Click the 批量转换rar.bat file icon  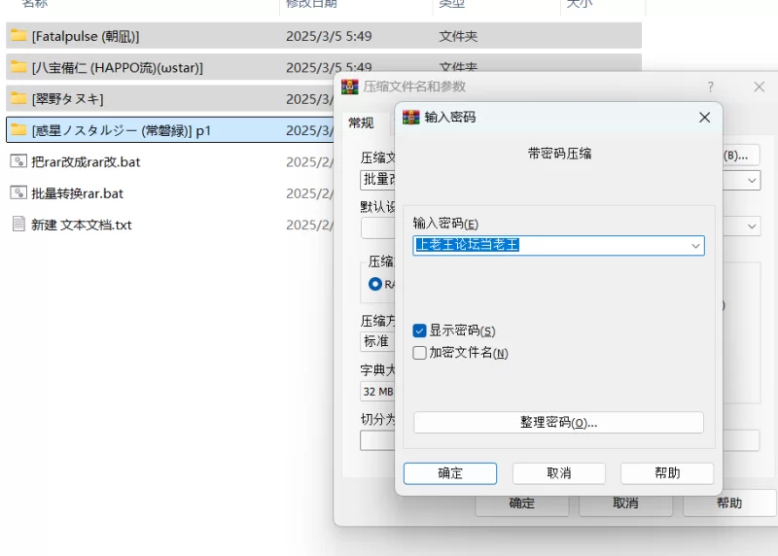pos(18,192)
